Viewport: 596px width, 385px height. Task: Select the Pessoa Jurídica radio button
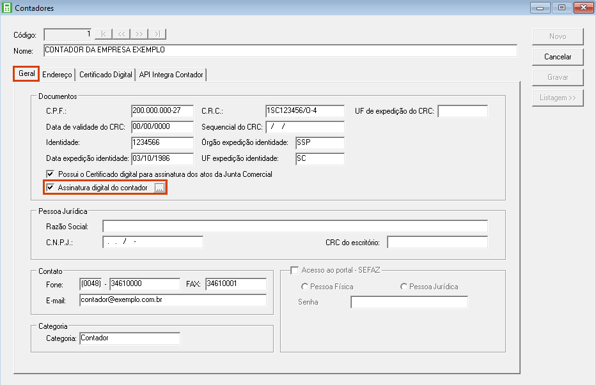[404, 287]
